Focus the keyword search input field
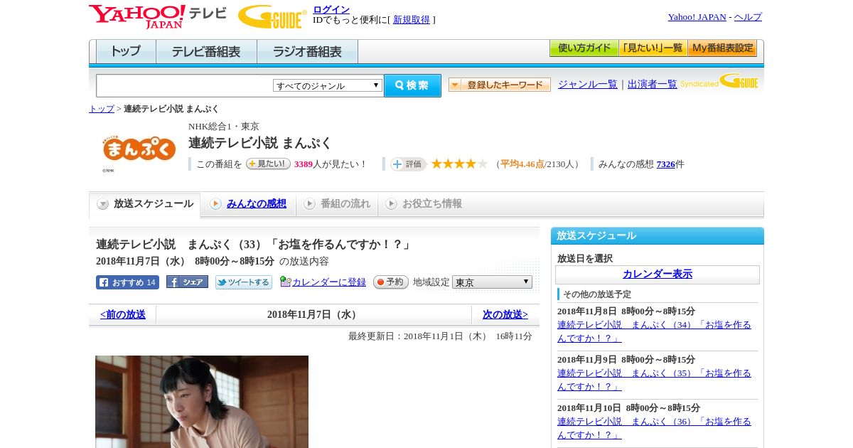 click(x=185, y=85)
